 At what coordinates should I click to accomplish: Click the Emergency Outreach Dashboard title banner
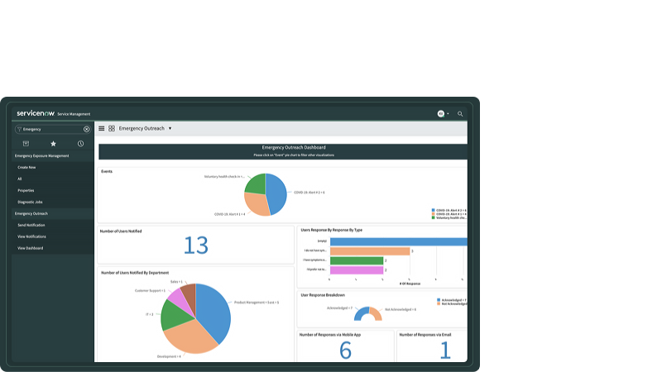coord(283,151)
